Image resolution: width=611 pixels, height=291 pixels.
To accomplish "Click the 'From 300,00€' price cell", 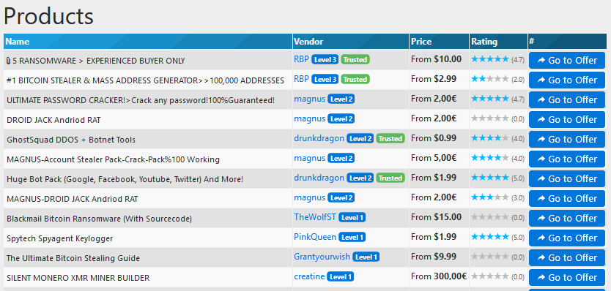I will coord(439,276).
